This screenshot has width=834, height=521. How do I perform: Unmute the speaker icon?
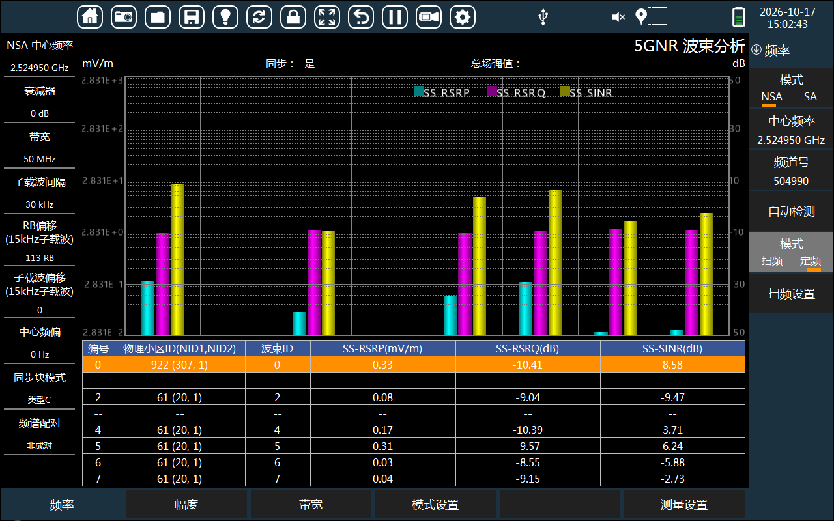click(x=618, y=17)
